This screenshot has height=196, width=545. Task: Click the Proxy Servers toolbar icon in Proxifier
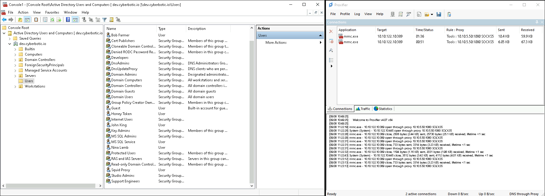[x=393, y=14]
